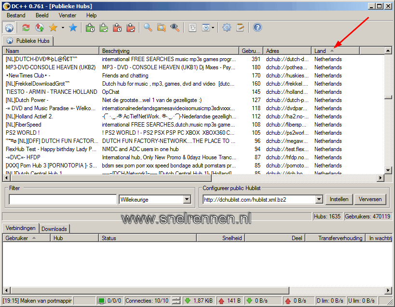The width and height of the screenshot is (395, 307).
Task: Select the [NL]Holland Actief 2. hub
Action: click(x=193, y=116)
